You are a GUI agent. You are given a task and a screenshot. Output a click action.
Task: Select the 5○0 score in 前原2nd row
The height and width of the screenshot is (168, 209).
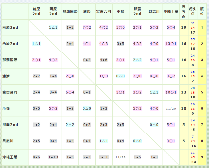(x=121, y=28)
